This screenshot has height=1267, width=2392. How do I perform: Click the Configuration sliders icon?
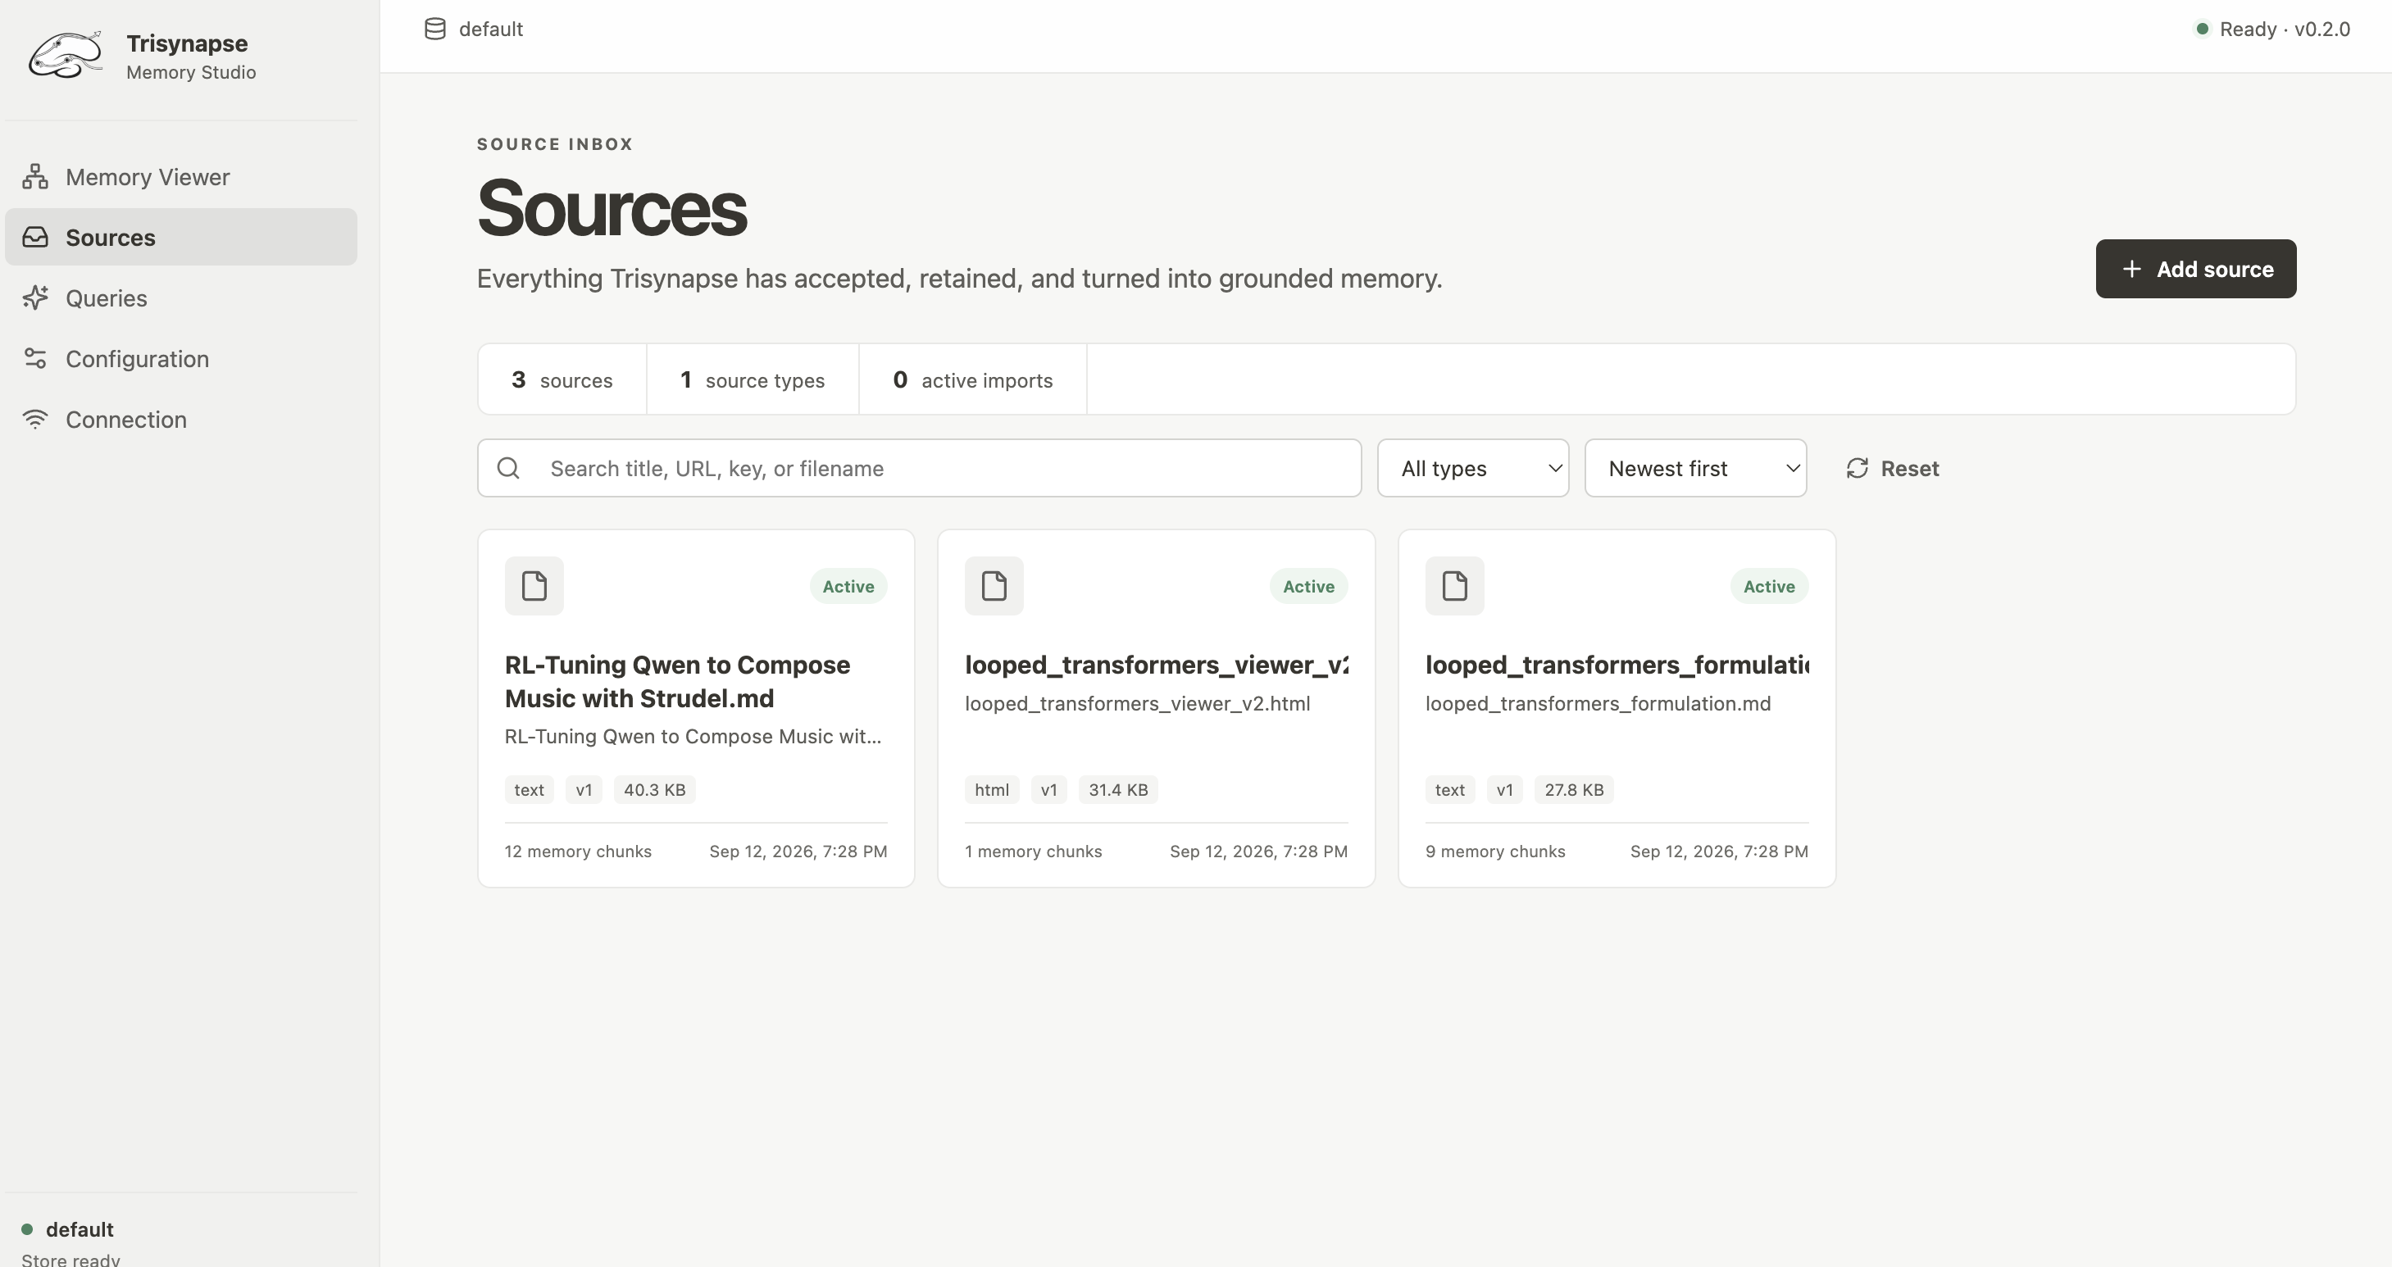pyautogui.click(x=35, y=358)
